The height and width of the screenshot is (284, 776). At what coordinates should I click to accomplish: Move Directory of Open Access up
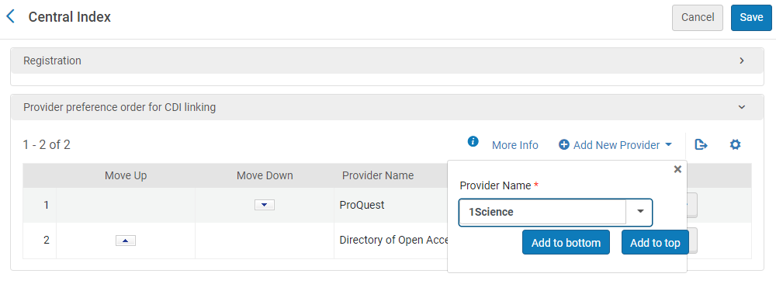125,241
